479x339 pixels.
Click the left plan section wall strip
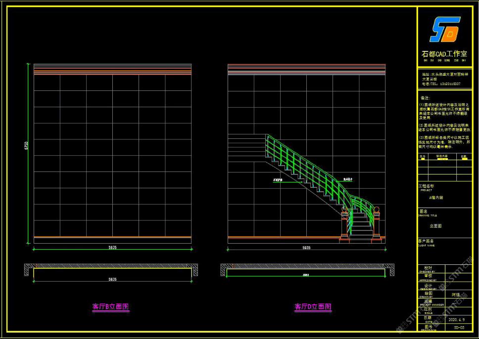coord(112,266)
